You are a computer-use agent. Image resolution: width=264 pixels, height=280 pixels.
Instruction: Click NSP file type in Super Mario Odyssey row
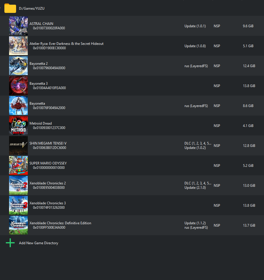point(217,166)
